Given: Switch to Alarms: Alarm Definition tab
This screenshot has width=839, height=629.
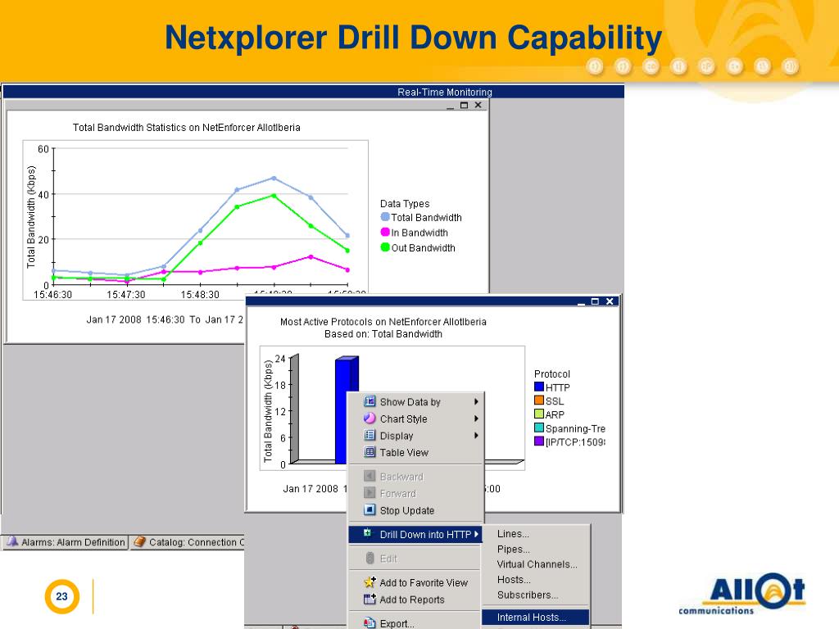Looking at the screenshot, I should (66, 542).
